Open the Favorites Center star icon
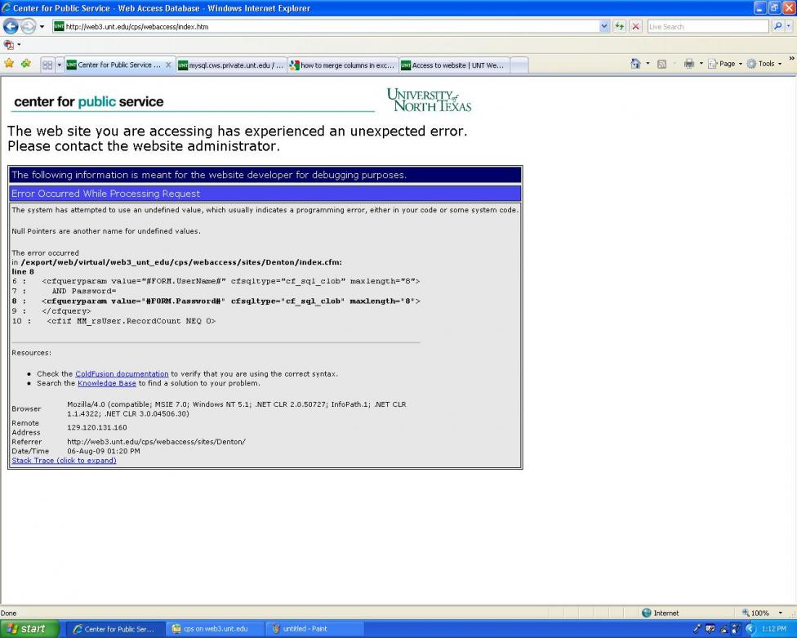Viewport: 797px width, 638px height. click(x=9, y=64)
